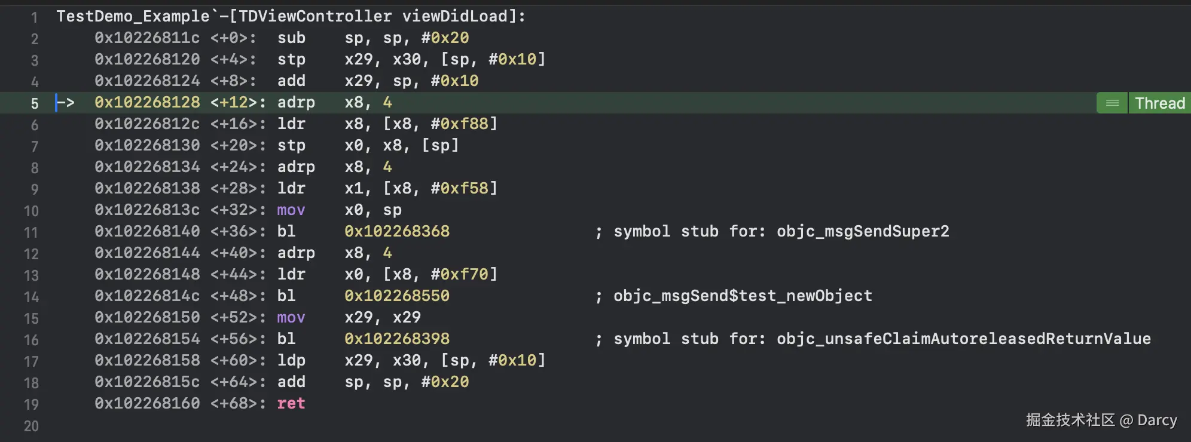Viewport: 1191px width, 442px height.
Task: Click the Thread label badge
Action: [1159, 103]
